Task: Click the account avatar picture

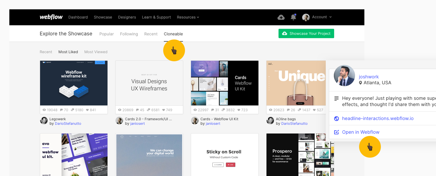Action: click(306, 17)
